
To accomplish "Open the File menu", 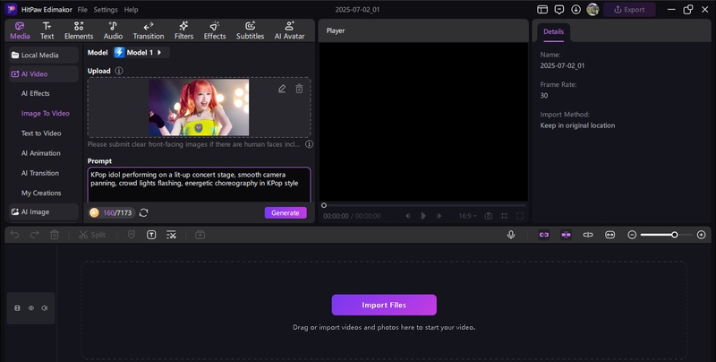I will point(82,10).
